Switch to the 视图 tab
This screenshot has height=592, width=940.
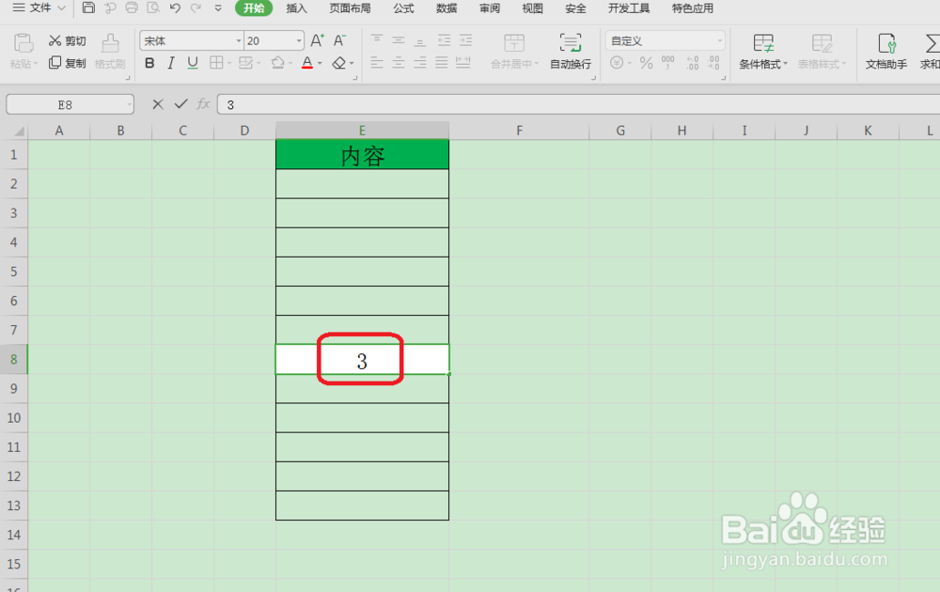coord(532,8)
